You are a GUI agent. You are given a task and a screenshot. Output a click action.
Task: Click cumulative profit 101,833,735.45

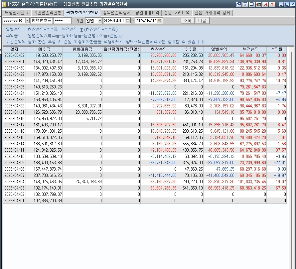coord(252,182)
